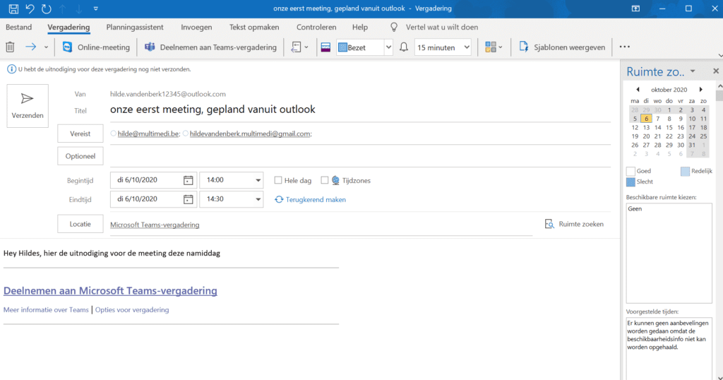Switch to the Controleren tab

[316, 28]
